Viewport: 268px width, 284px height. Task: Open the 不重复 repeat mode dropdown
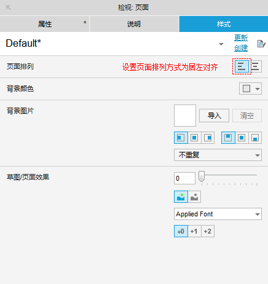click(218, 155)
